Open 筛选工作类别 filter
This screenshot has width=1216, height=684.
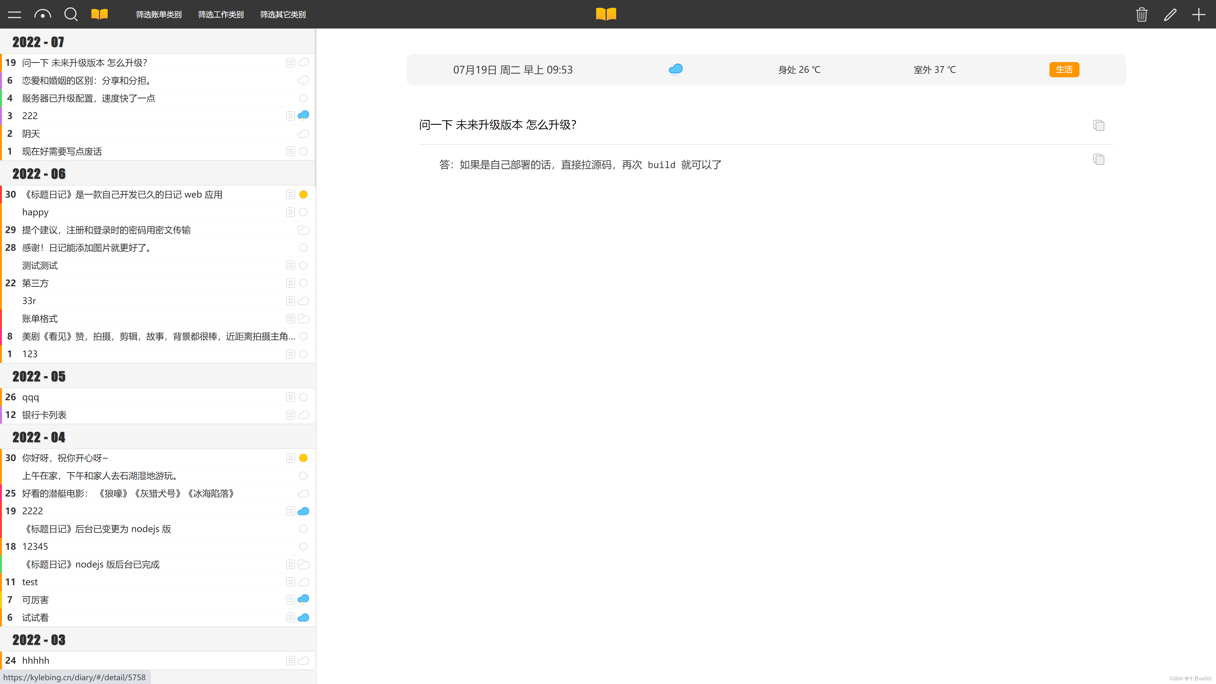click(x=221, y=15)
